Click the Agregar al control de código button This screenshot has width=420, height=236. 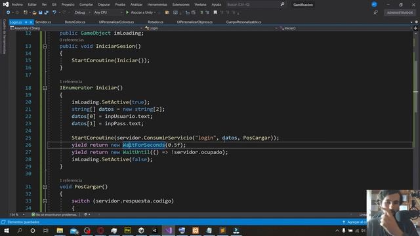tap(354, 222)
